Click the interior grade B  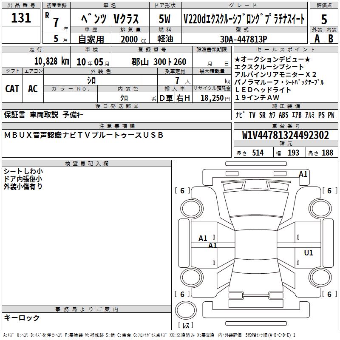[x=331, y=39]
